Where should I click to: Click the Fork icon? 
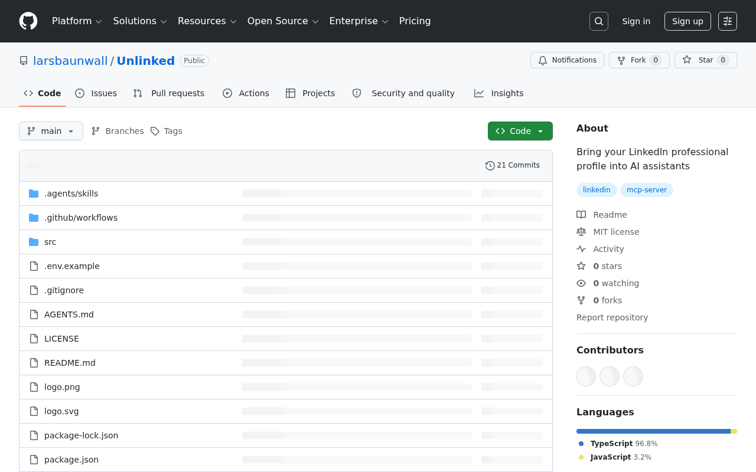pyautogui.click(x=621, y=60)
